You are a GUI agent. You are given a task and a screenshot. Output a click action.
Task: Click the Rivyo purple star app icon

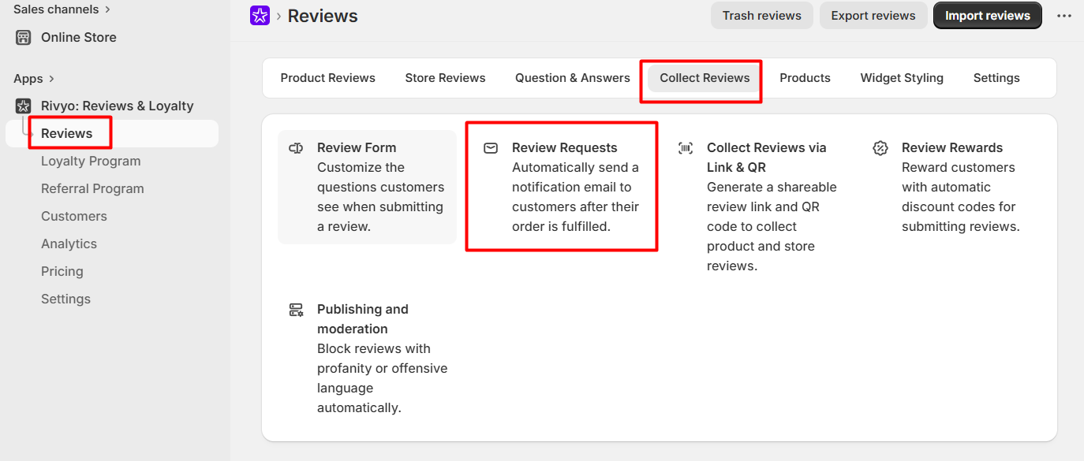coord(260,15)
